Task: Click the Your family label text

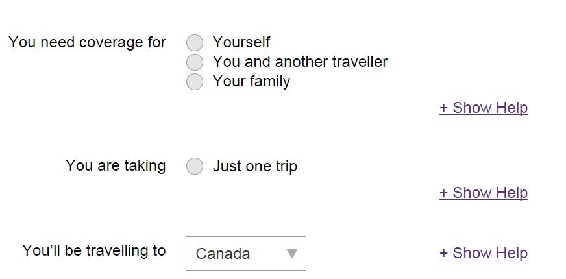Action: (251, 81)
